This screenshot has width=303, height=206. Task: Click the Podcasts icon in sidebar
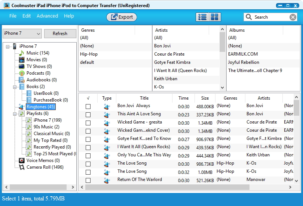(x=22, y=73)
